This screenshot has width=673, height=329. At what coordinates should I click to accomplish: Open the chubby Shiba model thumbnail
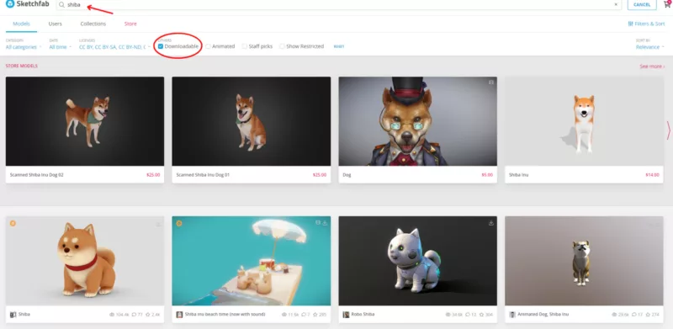point(85,261)
